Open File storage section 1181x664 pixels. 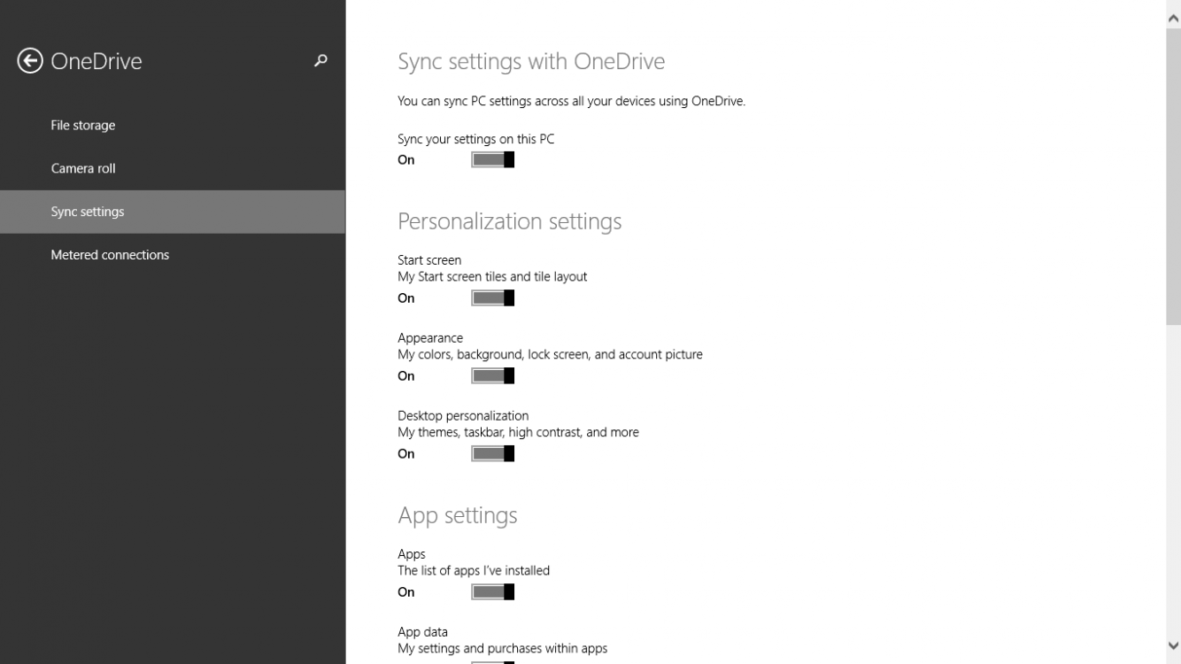173,125
